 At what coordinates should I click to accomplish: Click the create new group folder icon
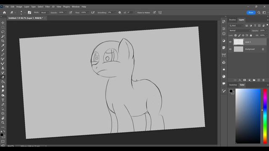[x=254, y=80]
